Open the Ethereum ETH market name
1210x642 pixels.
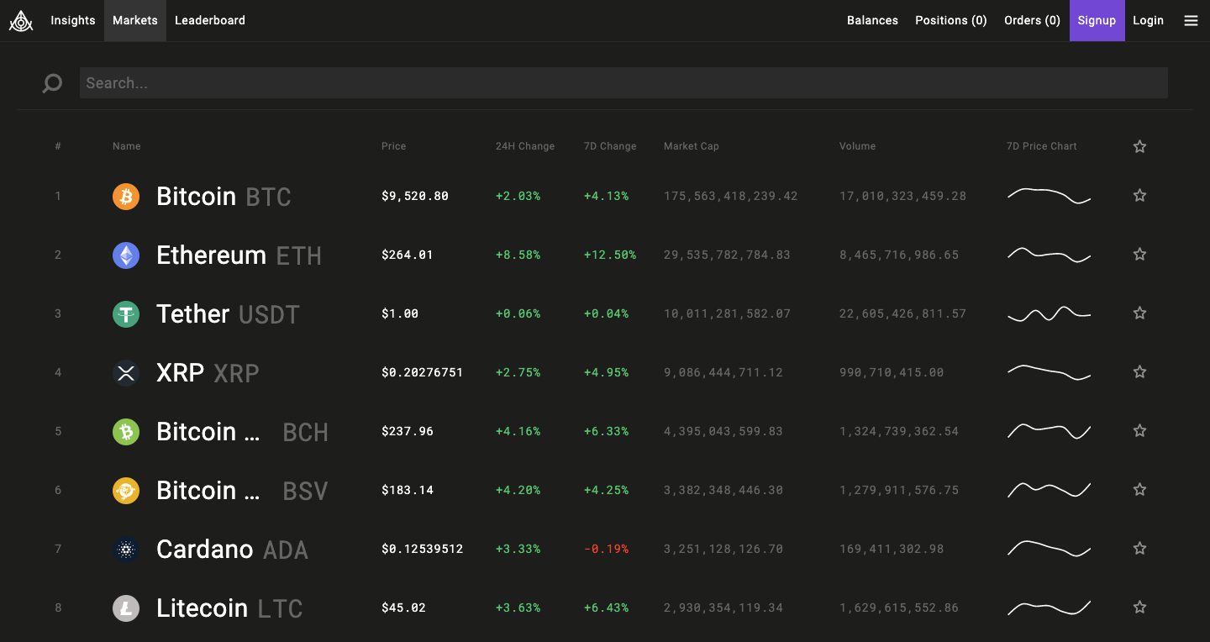[x=239, y=255]
